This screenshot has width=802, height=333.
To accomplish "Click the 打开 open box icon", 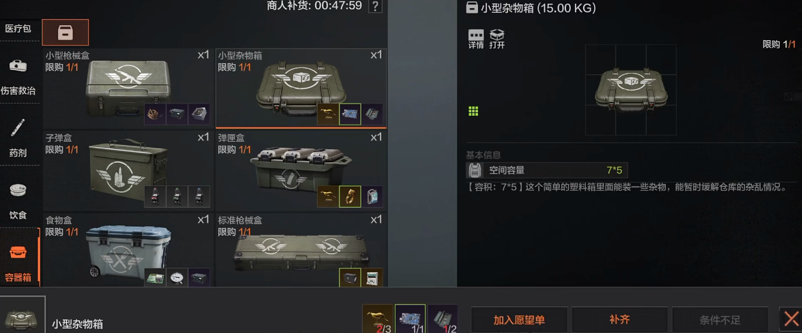I will [496, 39].
